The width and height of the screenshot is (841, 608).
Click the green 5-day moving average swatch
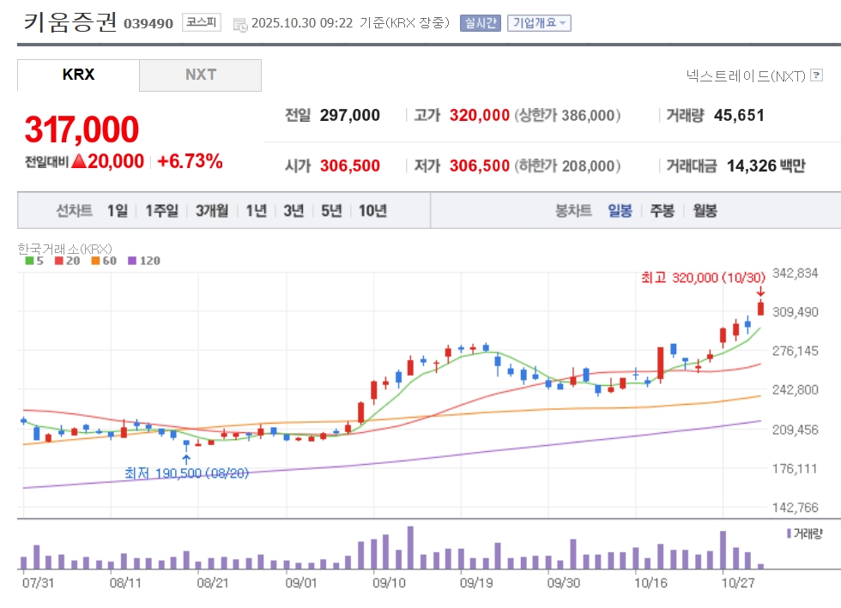point(28,261)
